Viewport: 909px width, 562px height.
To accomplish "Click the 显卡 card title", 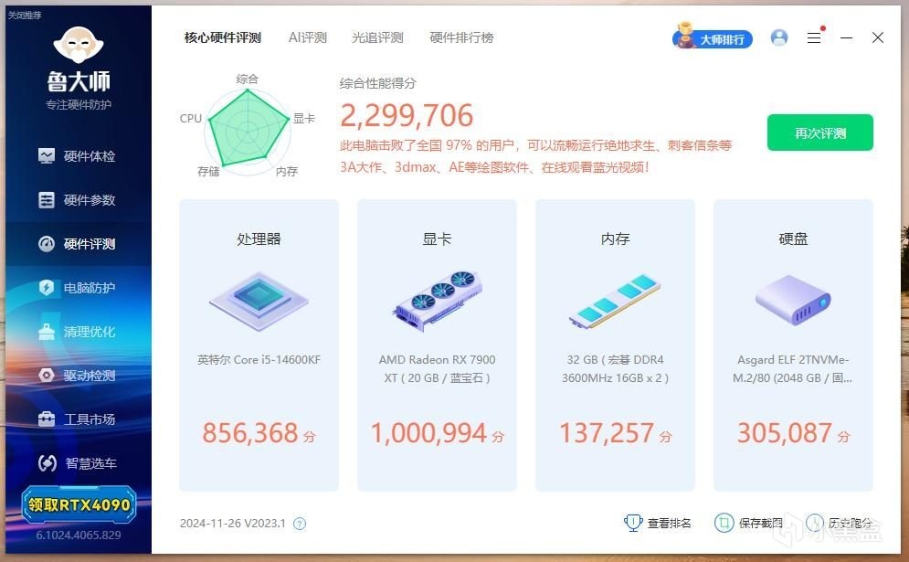I will click(437, 239).
